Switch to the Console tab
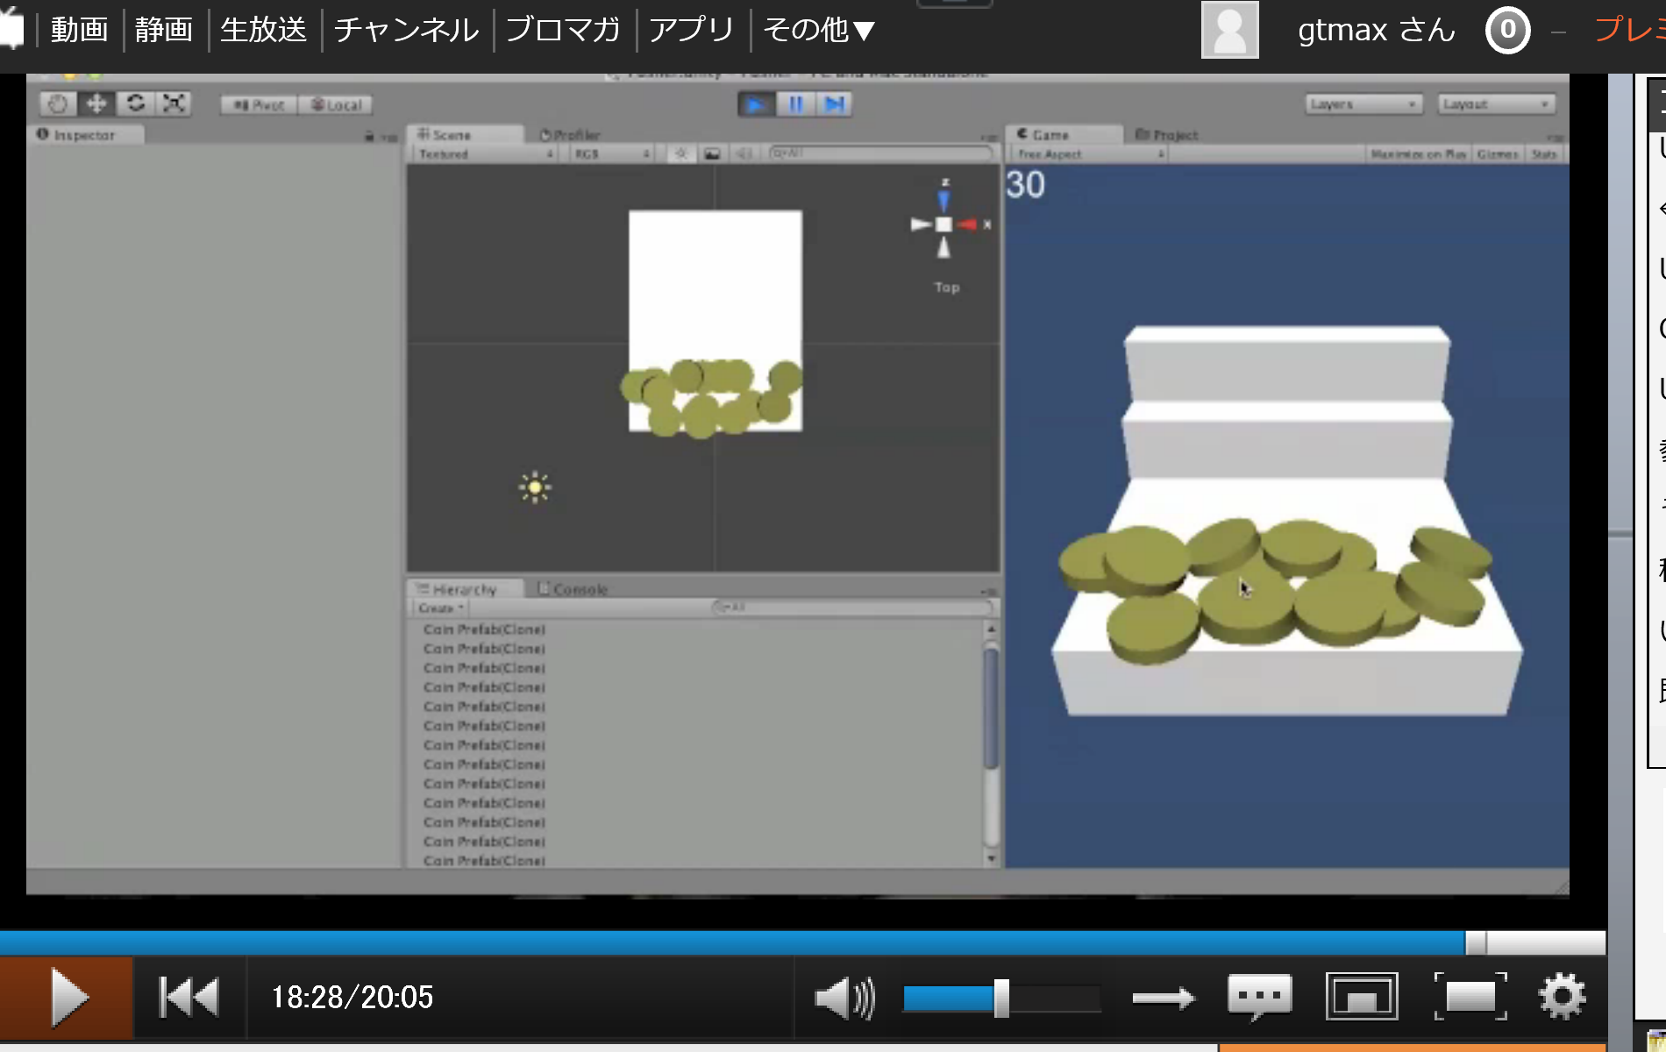This screenshot has height=1052, width=1666. point(579,588)
